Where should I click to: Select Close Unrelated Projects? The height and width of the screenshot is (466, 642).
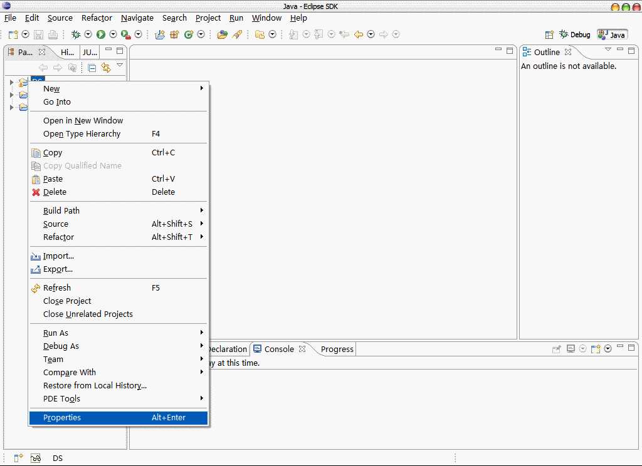(x=118, y=314)
